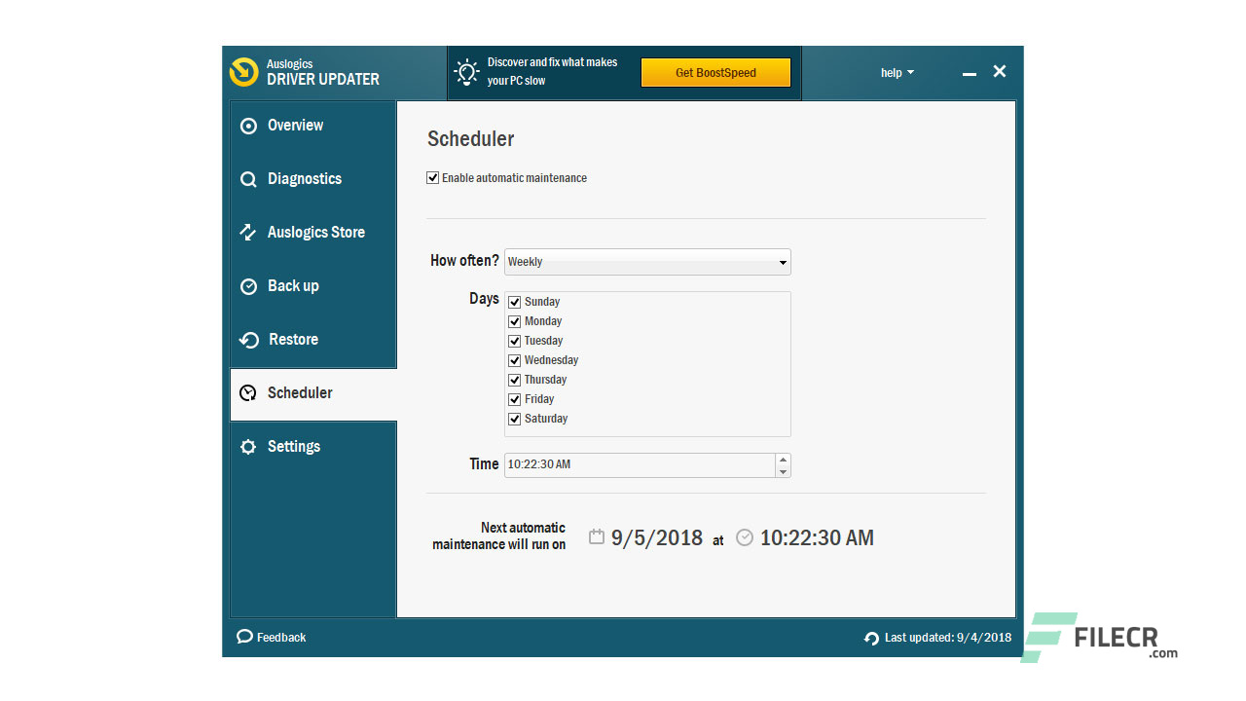Click the 9/5/2018 next run date
Viewport: 1246px width, 701px height.
coord(657,537)
